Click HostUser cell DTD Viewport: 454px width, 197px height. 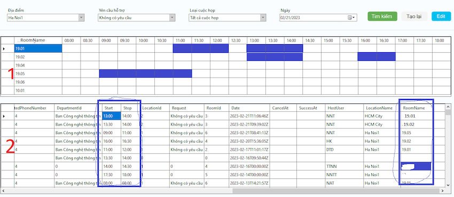point(345,150)
